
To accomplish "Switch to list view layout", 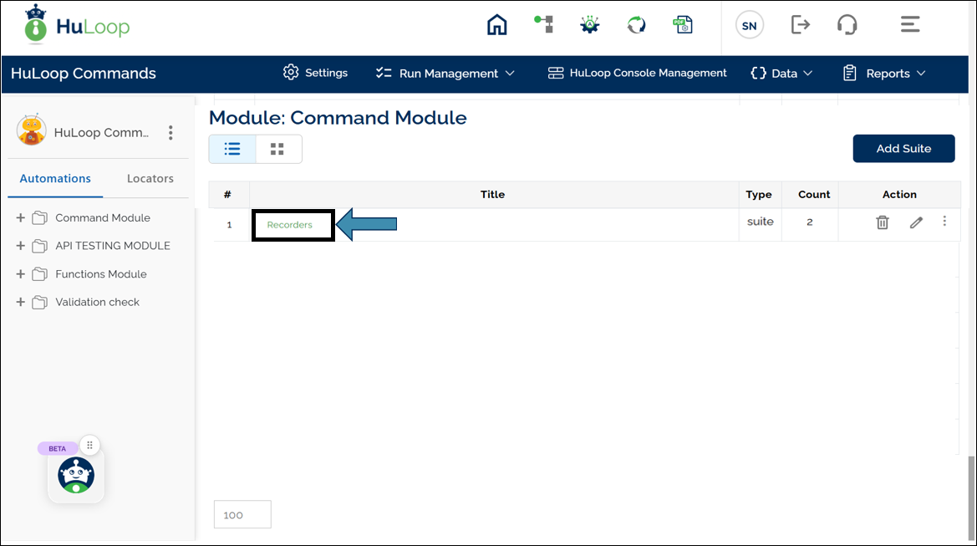I will click(232, 149).
